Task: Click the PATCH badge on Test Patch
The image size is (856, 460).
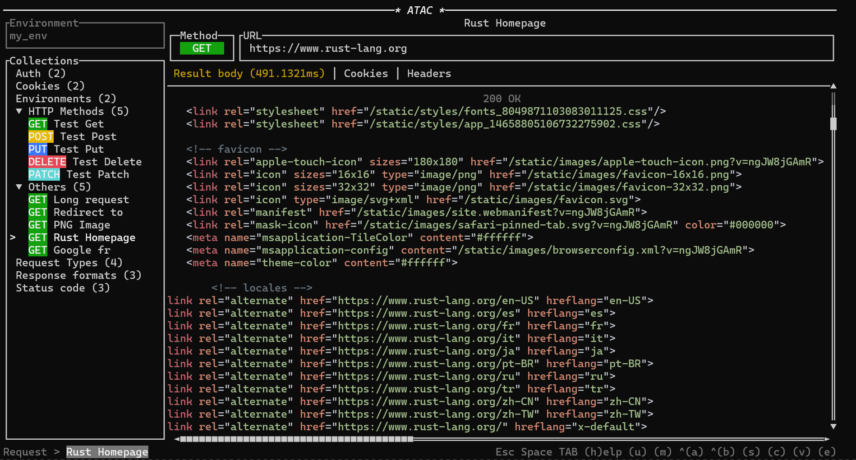Action: click(x=44, y=174)
